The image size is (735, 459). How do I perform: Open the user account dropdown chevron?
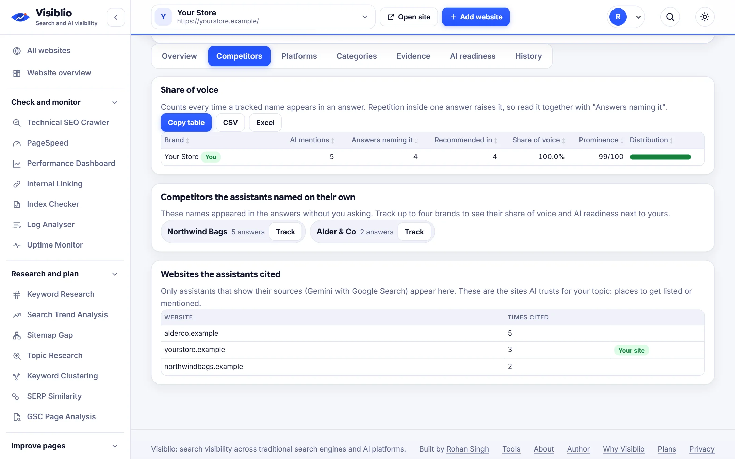tap(638, 17)
